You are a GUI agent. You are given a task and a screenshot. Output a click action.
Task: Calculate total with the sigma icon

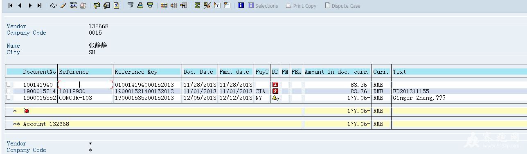click(197, 5)
